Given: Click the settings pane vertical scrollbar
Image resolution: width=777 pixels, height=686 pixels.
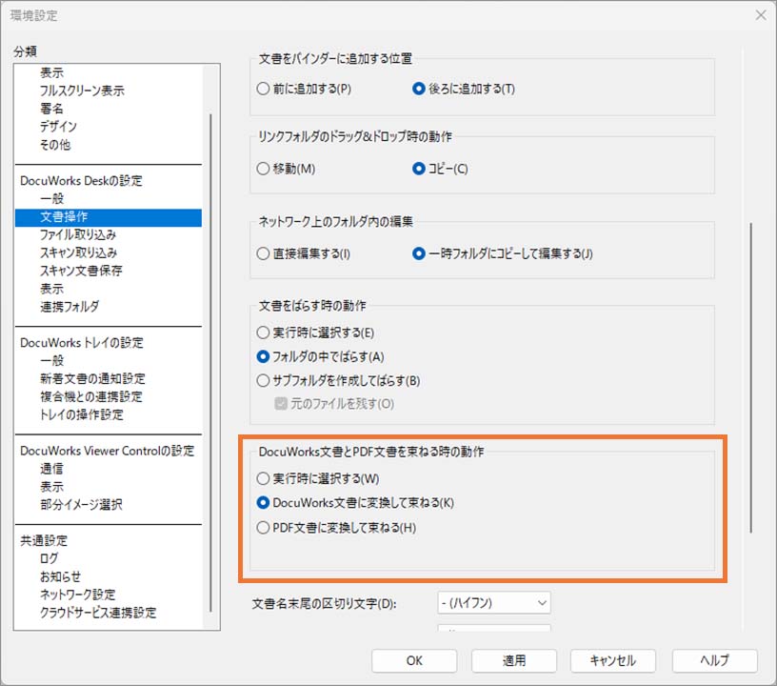Looking at the screenshot, I should [751, 377].
